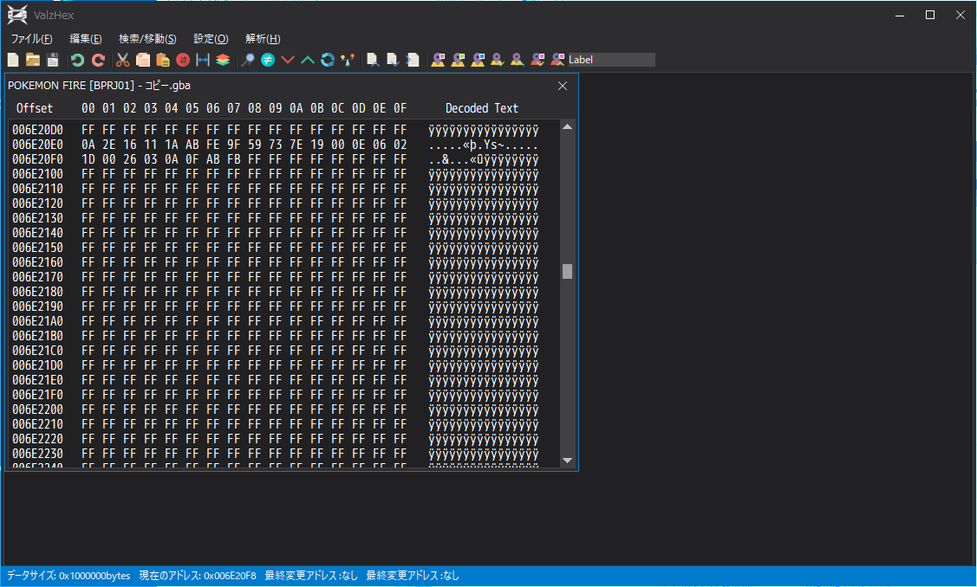Viewport: 977px width, 587px height.
Task: Click byte 26 in row 006E20F0
Action: click(130, 159)
